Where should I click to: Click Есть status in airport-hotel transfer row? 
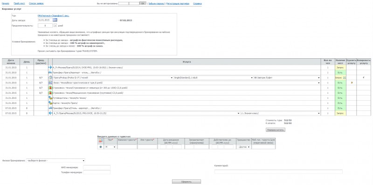340,73
